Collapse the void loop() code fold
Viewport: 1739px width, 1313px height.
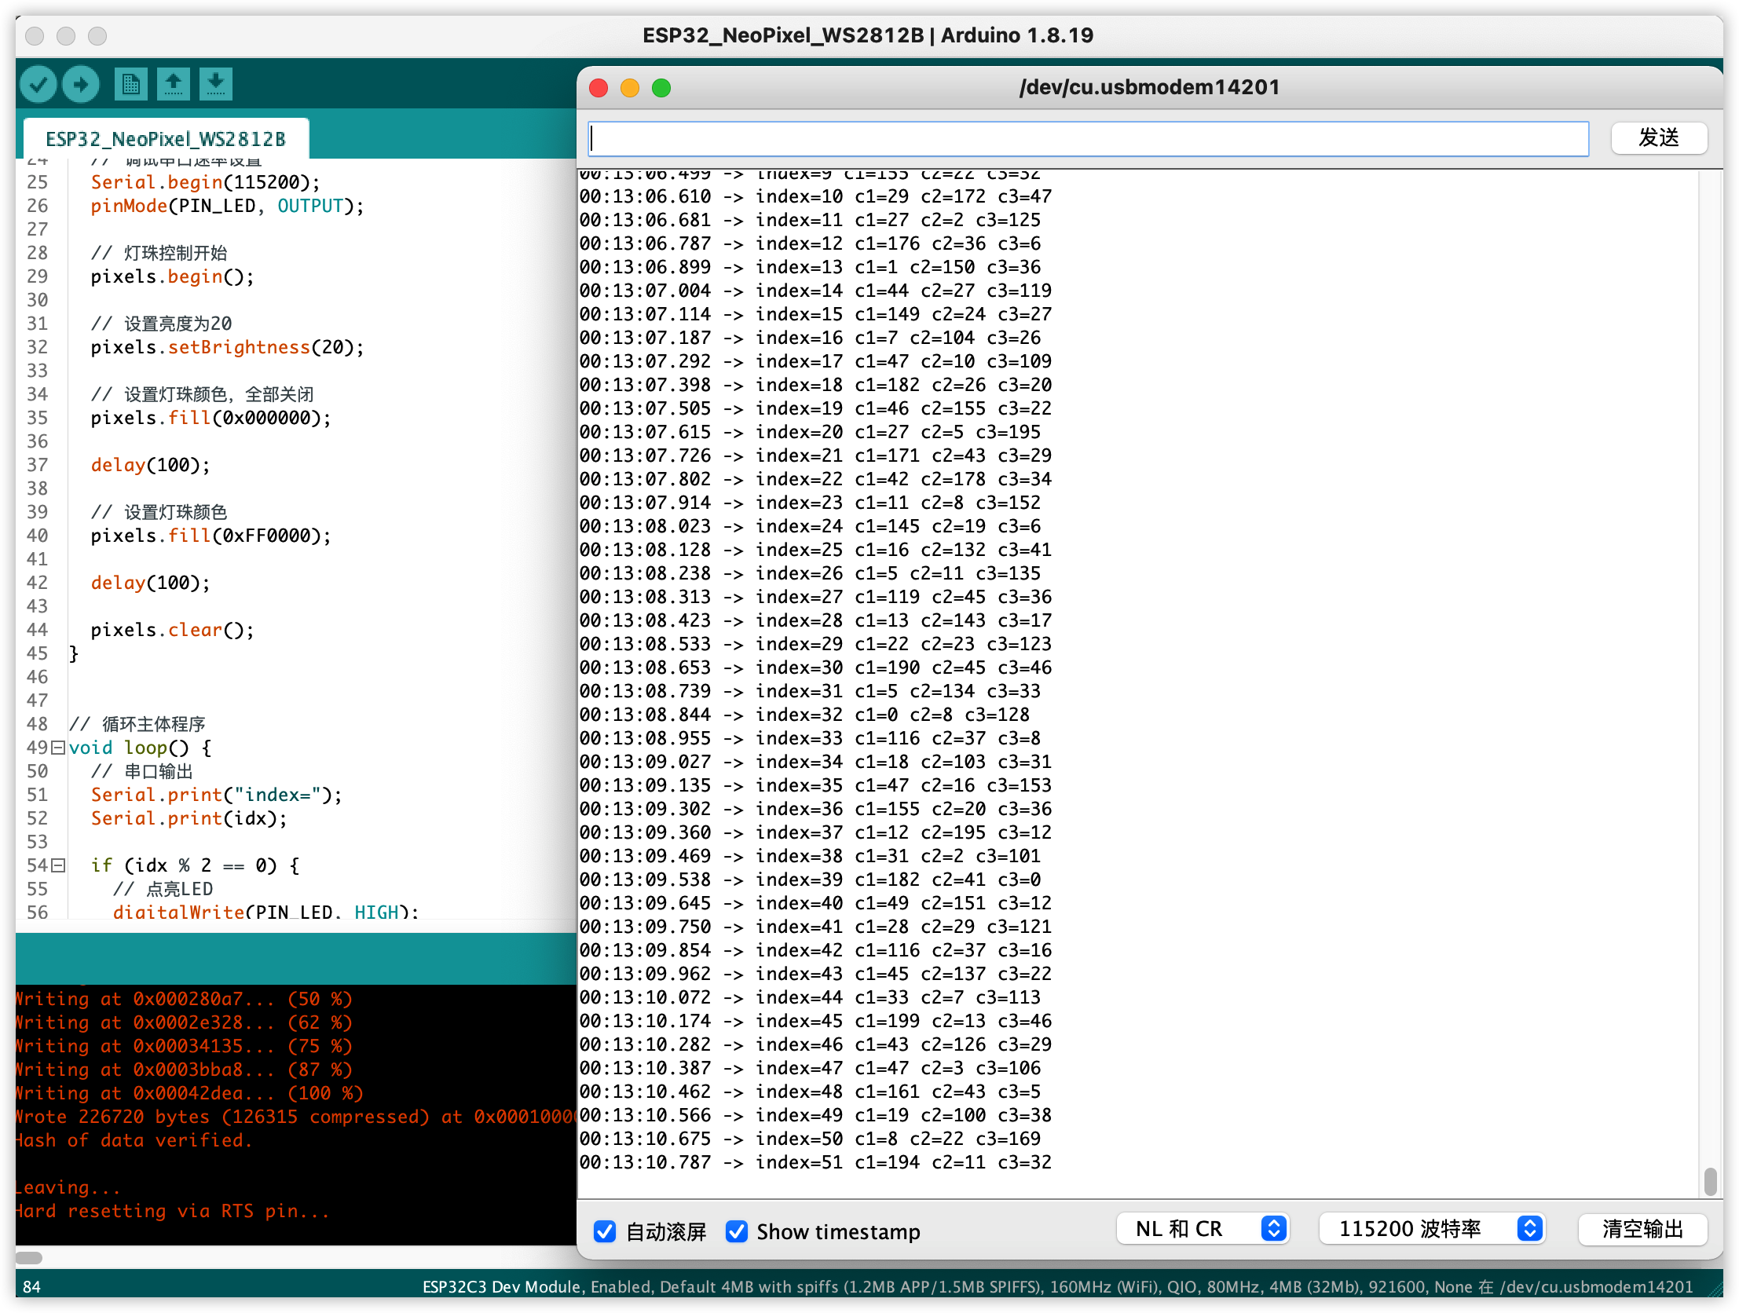pos(57,748)
